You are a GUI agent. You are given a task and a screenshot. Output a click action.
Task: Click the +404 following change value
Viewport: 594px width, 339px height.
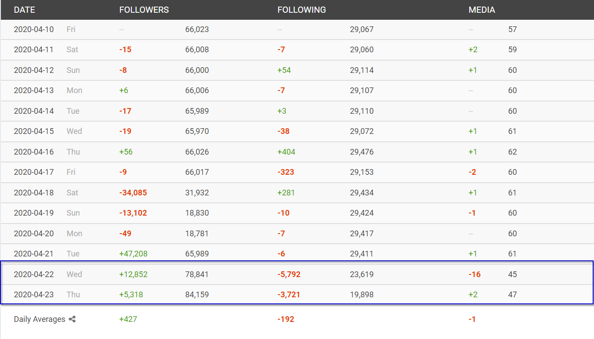click(286, 152)
